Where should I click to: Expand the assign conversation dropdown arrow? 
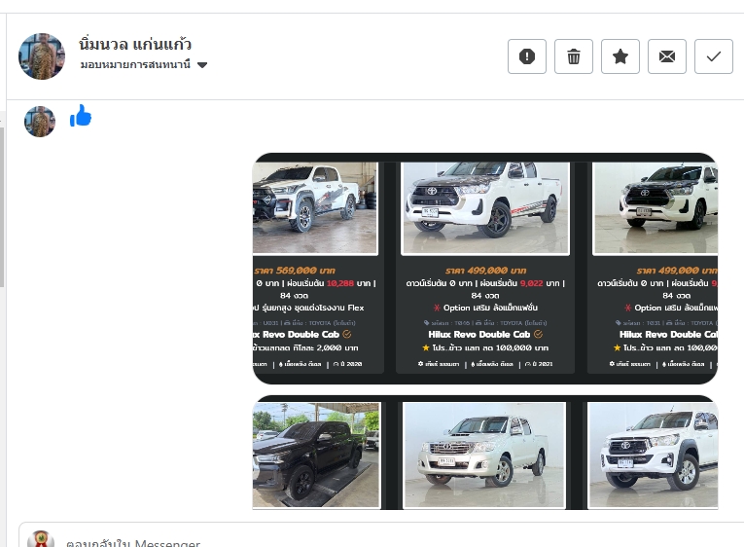(202, 65)
